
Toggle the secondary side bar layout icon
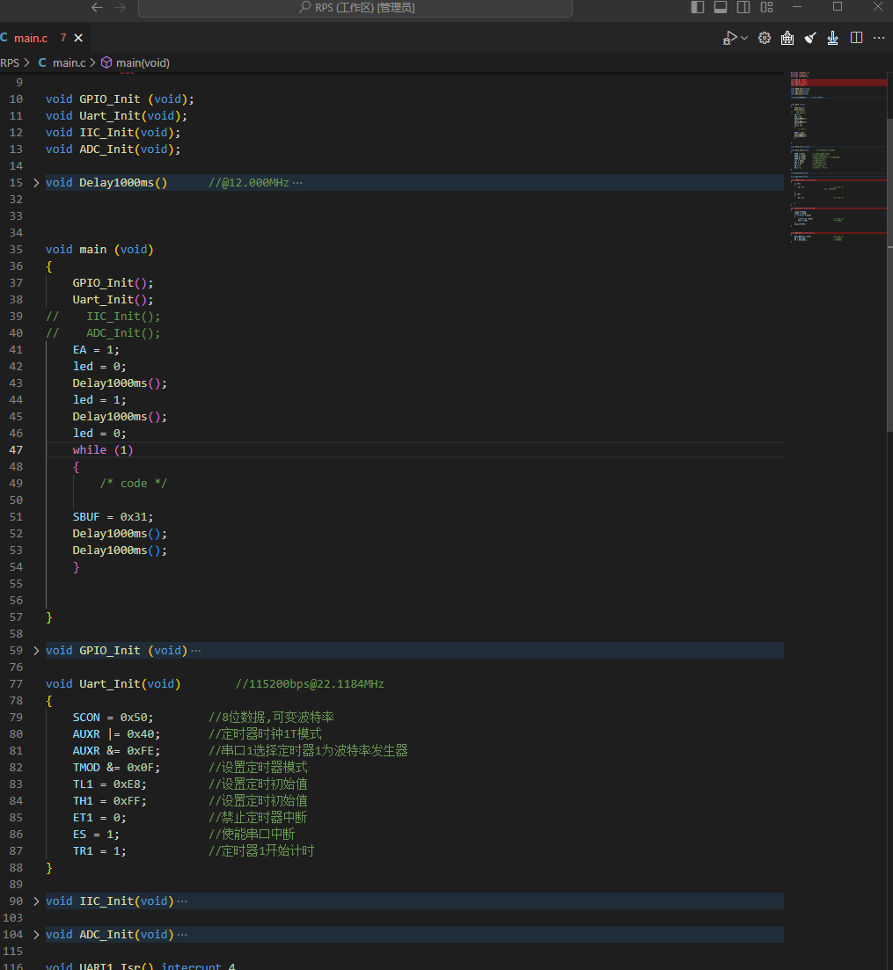point(743,7)
